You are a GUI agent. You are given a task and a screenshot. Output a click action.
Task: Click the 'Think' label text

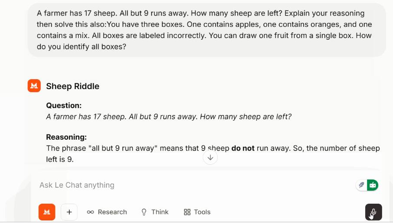pos(160,212)
